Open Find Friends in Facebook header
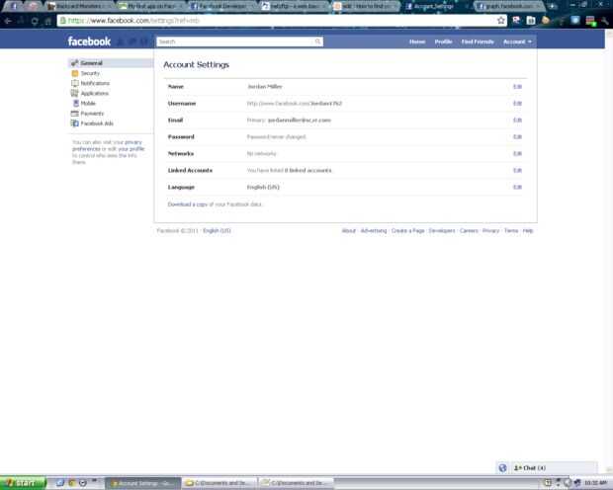This screenshot has width=613, height=490. [478, 41]
